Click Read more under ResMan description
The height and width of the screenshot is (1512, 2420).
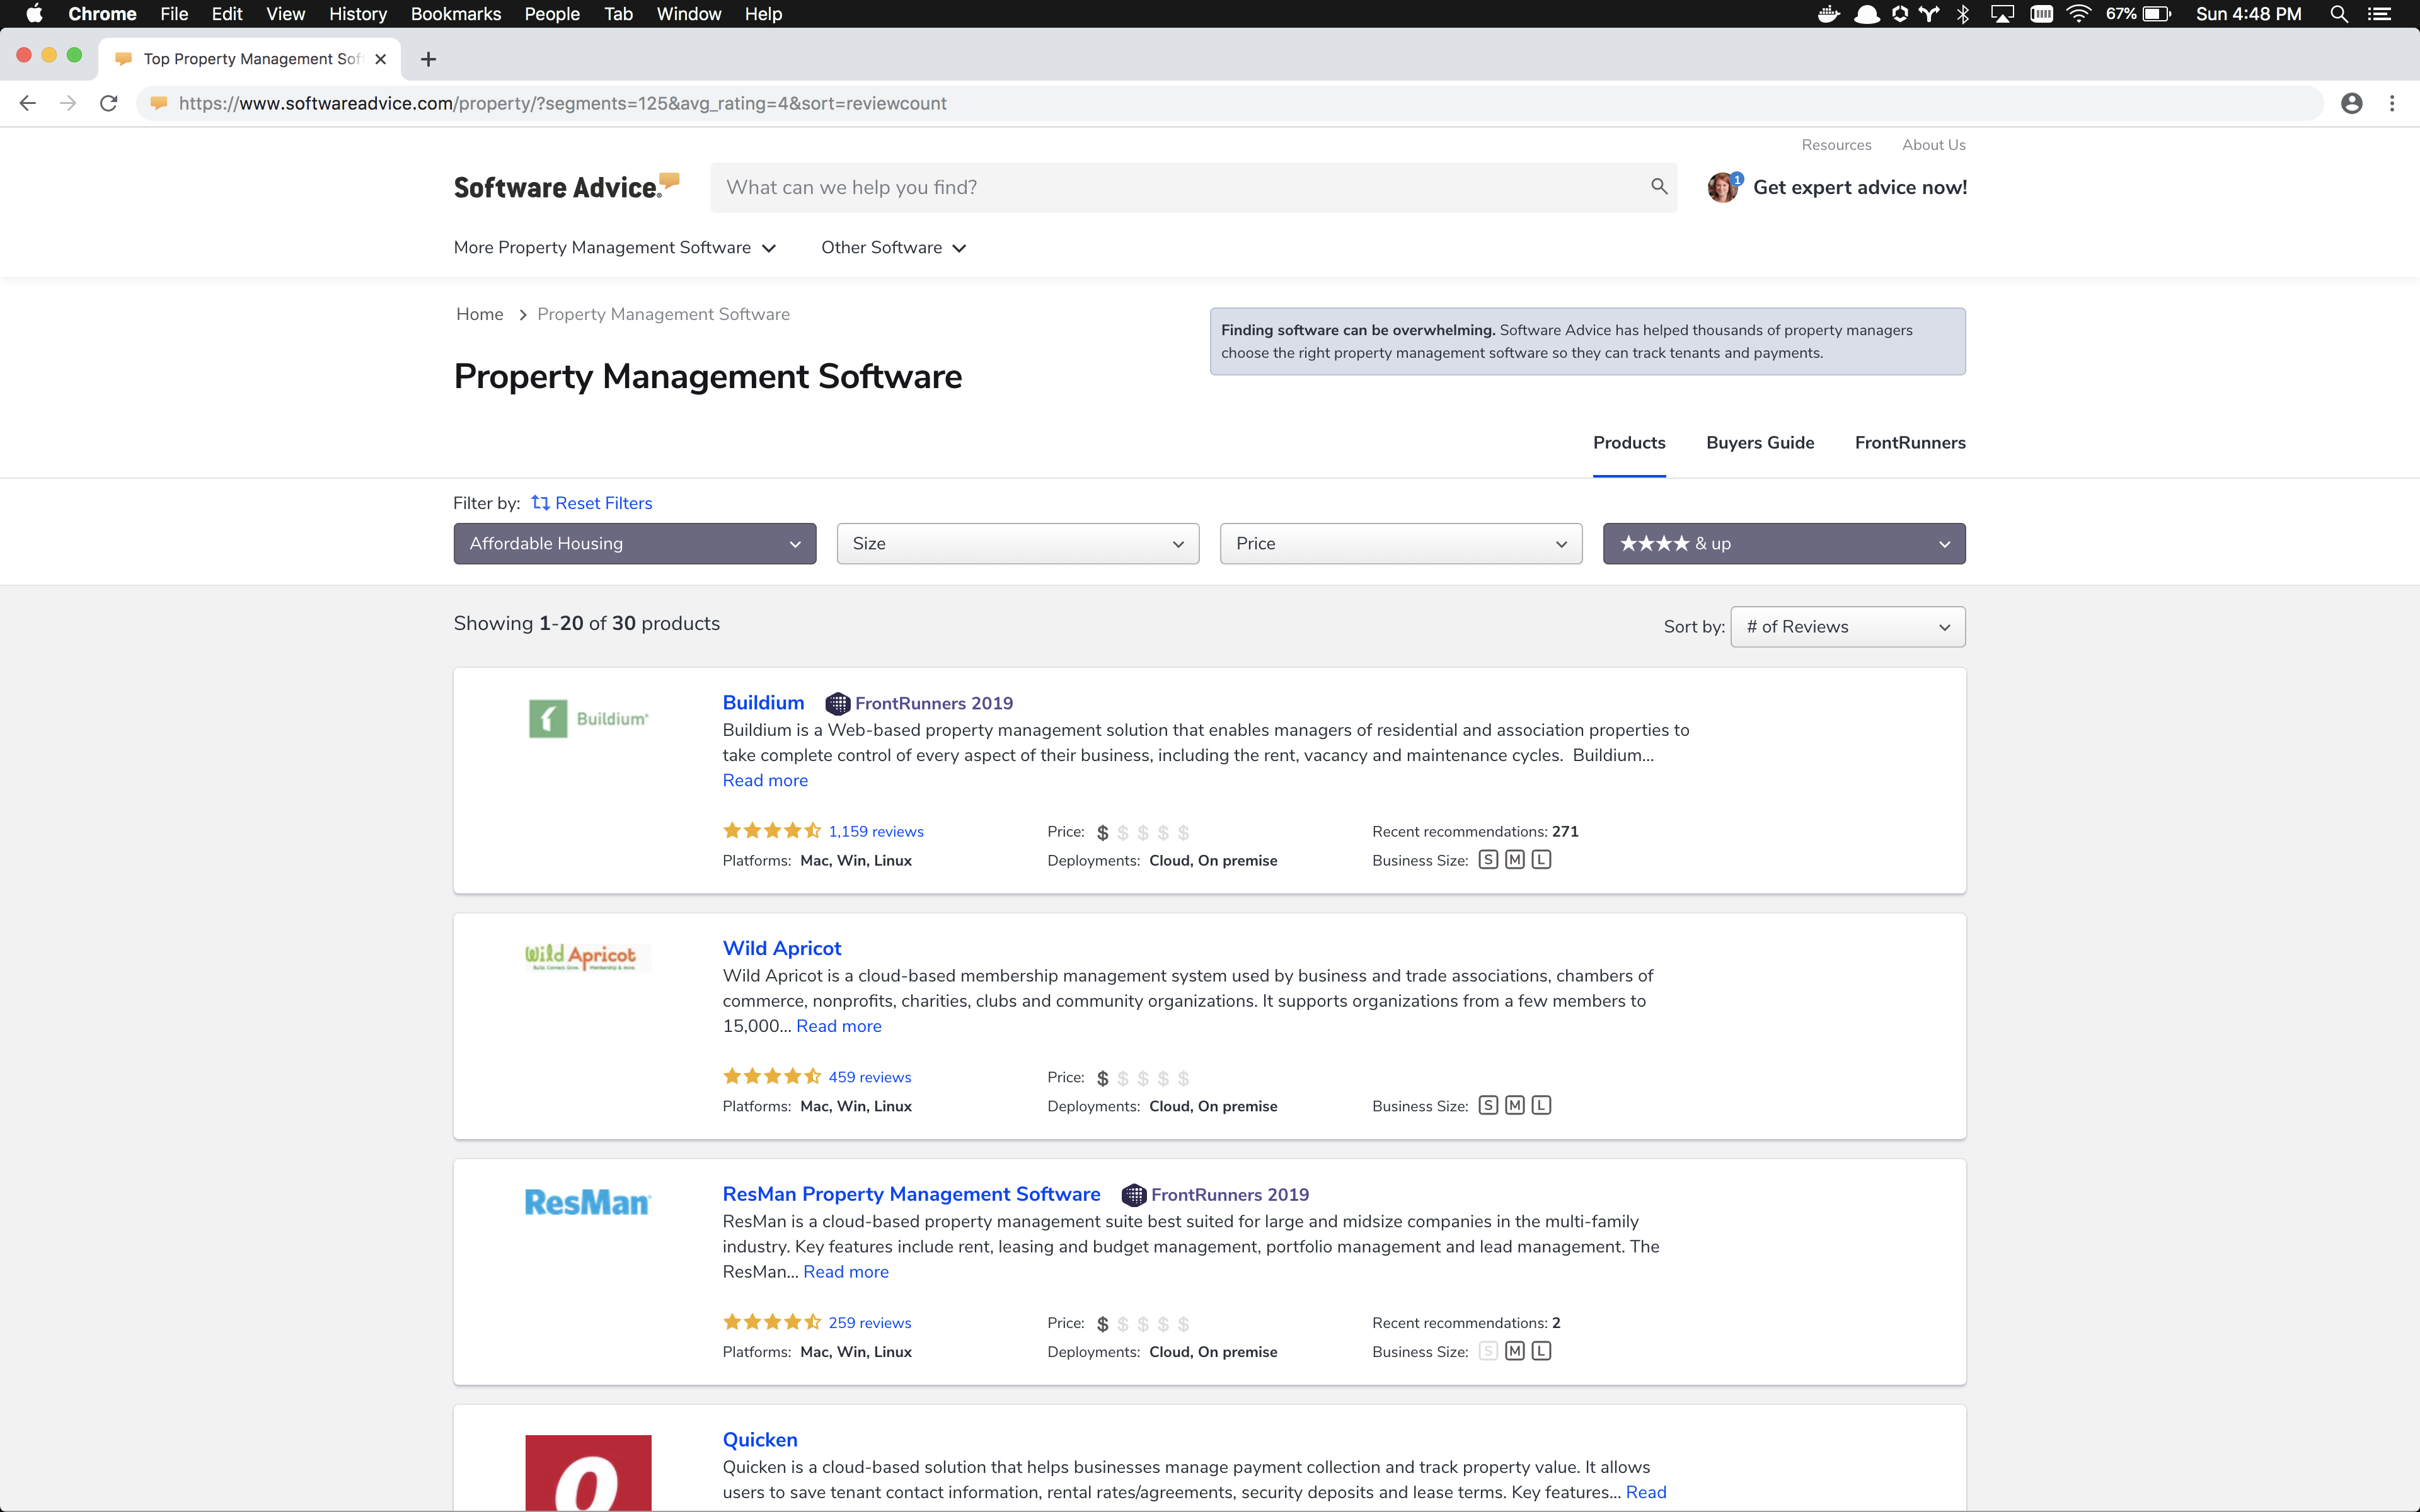[846, 1271]
